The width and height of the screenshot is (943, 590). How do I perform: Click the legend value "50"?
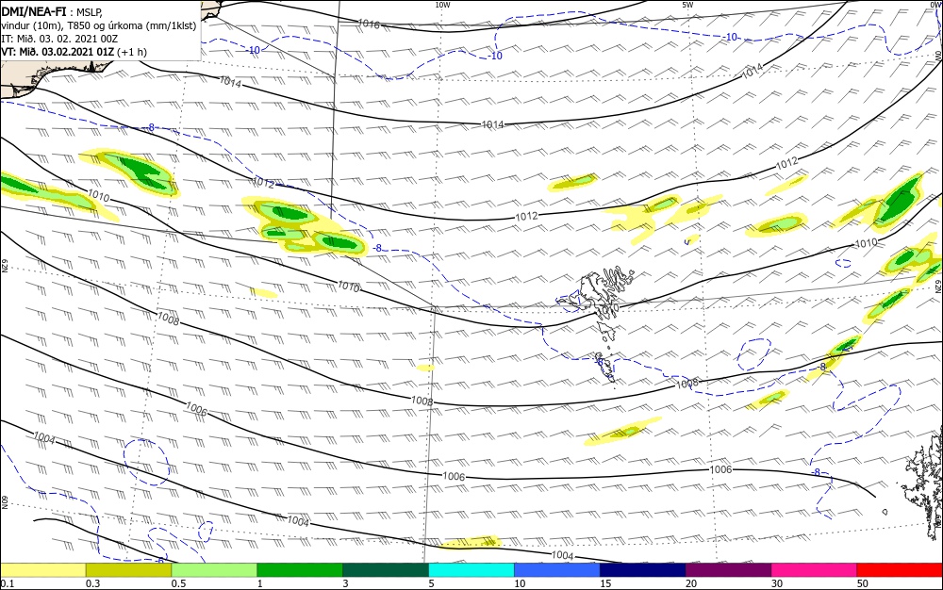863,583
